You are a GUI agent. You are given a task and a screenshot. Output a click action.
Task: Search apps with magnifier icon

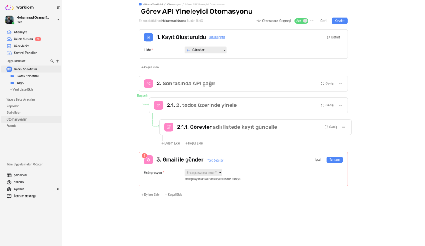pos(52,61)
